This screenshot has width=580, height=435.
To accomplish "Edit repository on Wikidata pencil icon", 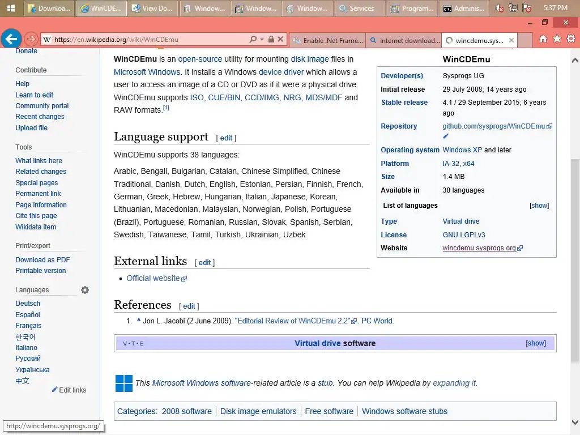I will (446, 136).
